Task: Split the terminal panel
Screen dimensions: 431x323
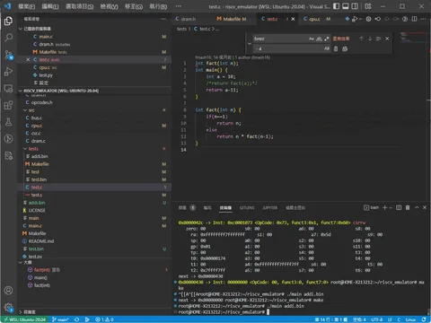Action: coord(399,207)
